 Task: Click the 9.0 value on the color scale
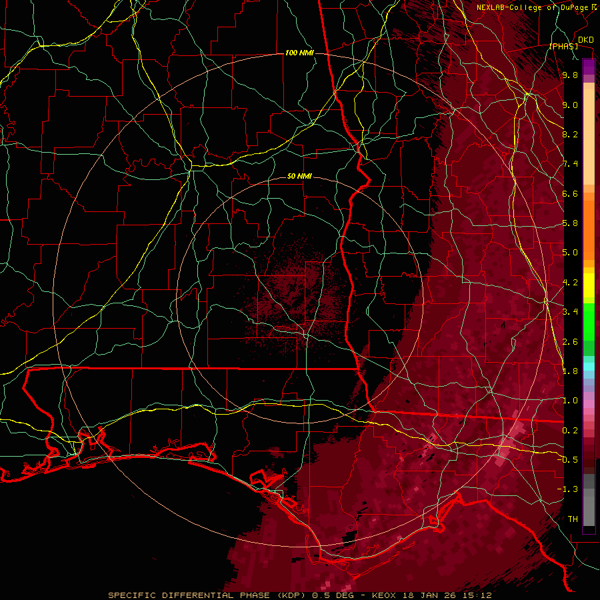pos(570,105)
